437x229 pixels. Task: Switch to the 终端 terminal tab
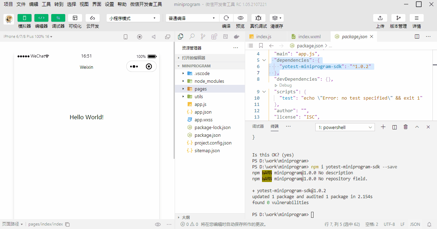275,126
